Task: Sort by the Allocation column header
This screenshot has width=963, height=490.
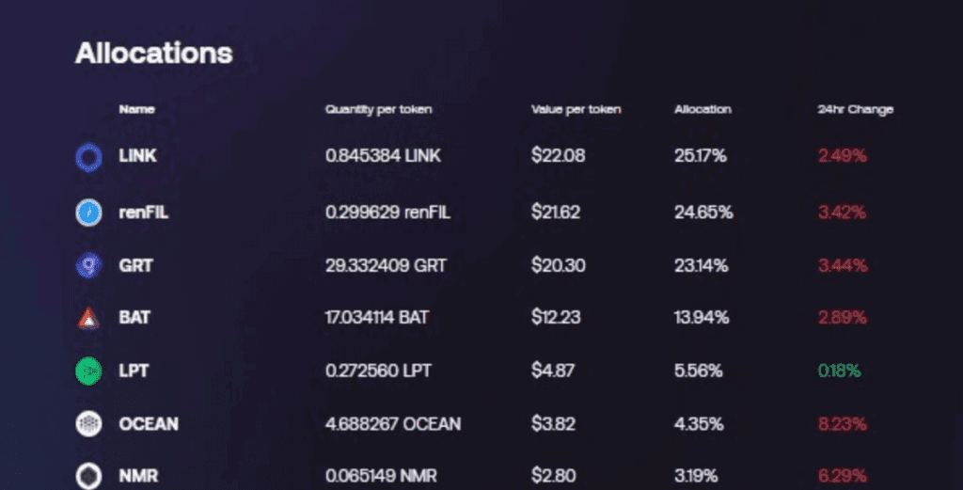Action: tap(703, 109)
